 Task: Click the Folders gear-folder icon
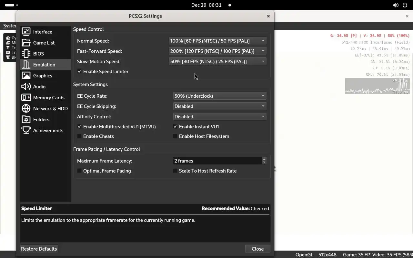click(x=26, y=119)
